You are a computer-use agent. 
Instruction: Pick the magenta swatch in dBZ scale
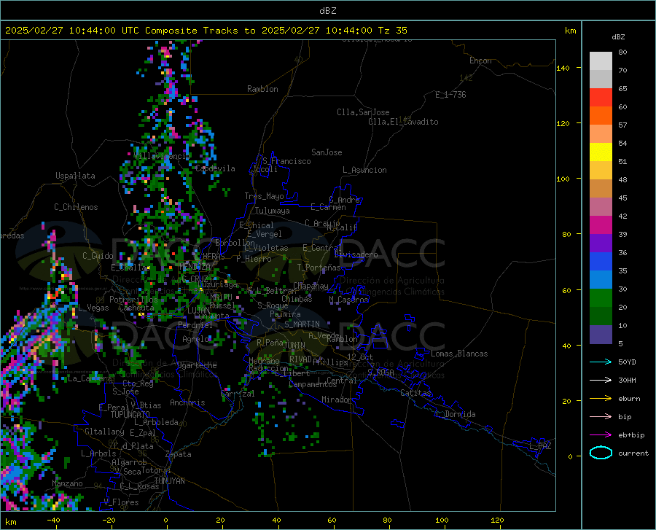coord(601,225)
